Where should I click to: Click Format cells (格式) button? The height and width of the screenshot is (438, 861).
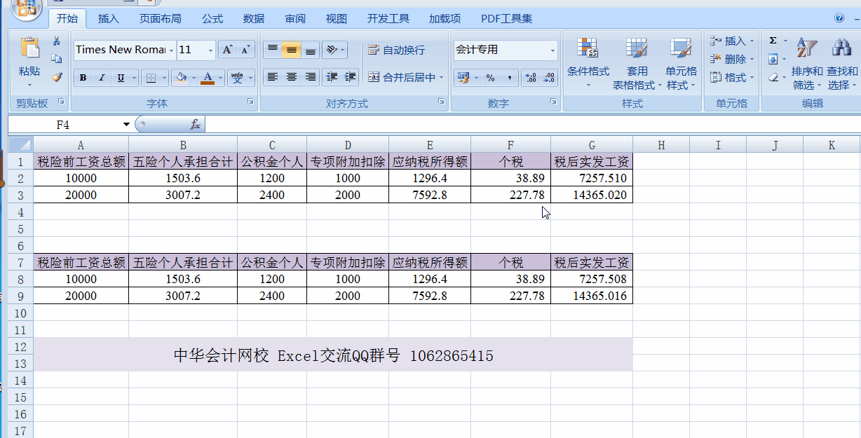[731, 78]
